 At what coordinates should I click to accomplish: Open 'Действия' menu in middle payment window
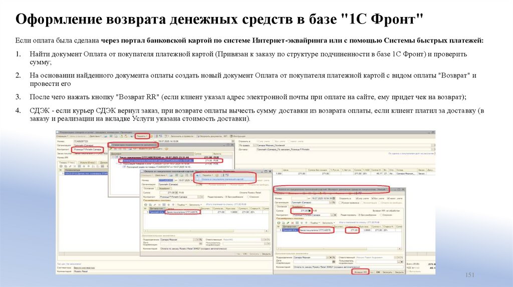(161, 175)
